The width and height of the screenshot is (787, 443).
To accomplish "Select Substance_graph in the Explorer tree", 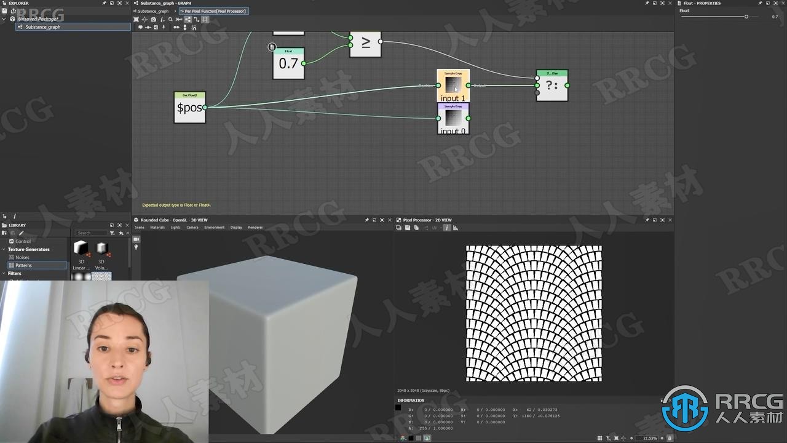I will pyautogui.click(x=73, y=27).
